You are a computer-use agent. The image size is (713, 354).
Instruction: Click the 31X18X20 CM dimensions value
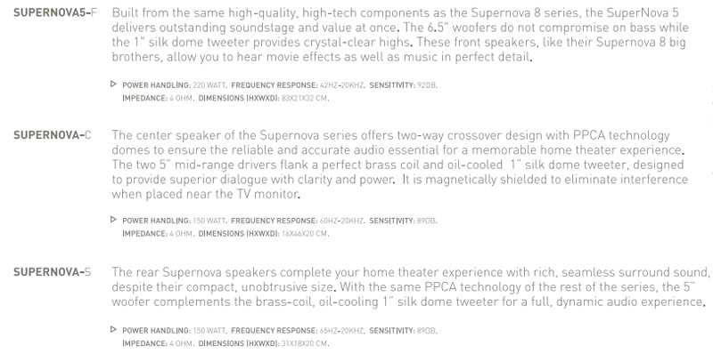[305, 343]
